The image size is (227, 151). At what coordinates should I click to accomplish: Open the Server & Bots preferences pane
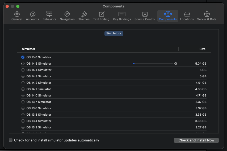207,16
